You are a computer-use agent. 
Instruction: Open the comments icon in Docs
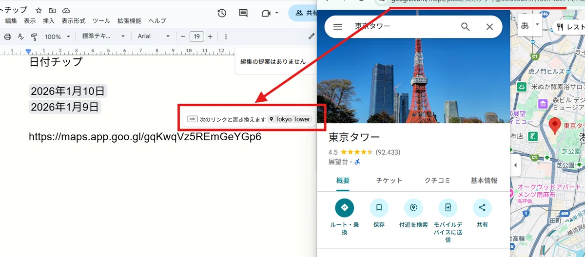tap(243, 13)
